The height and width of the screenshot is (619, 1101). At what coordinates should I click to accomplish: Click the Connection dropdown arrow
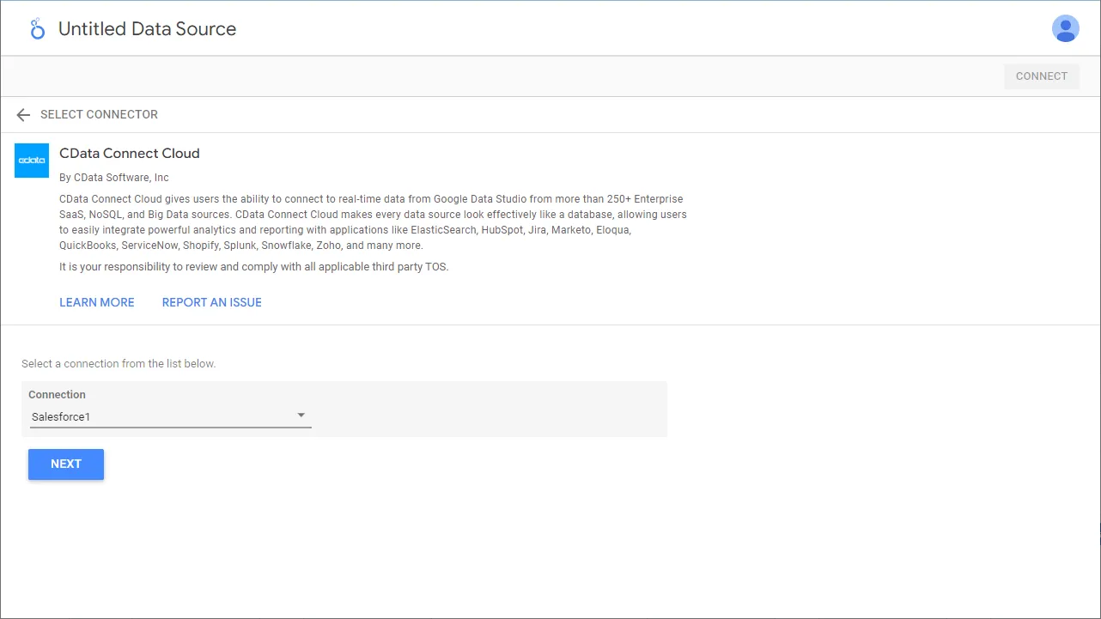tap(301, 416)
